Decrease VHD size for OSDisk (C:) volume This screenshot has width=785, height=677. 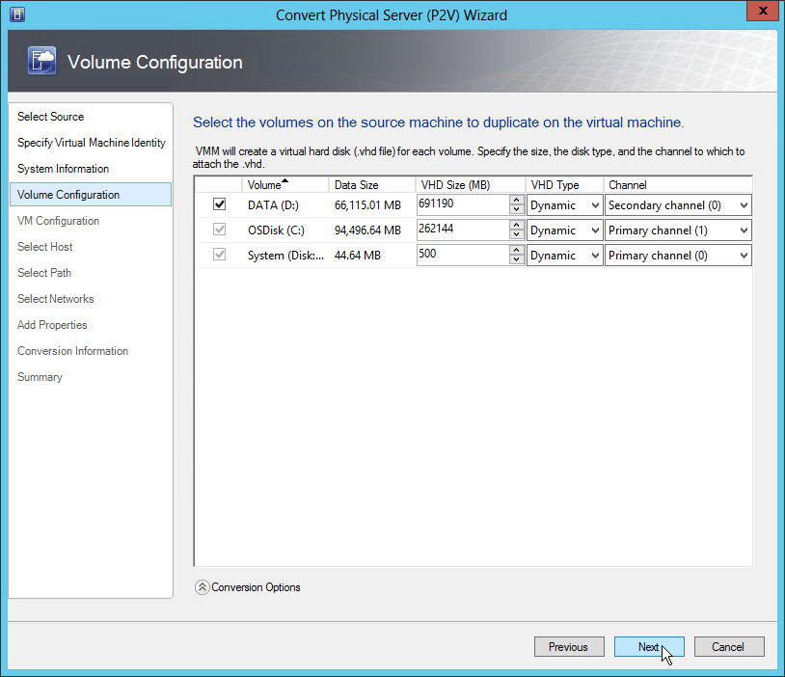[517, 235]
